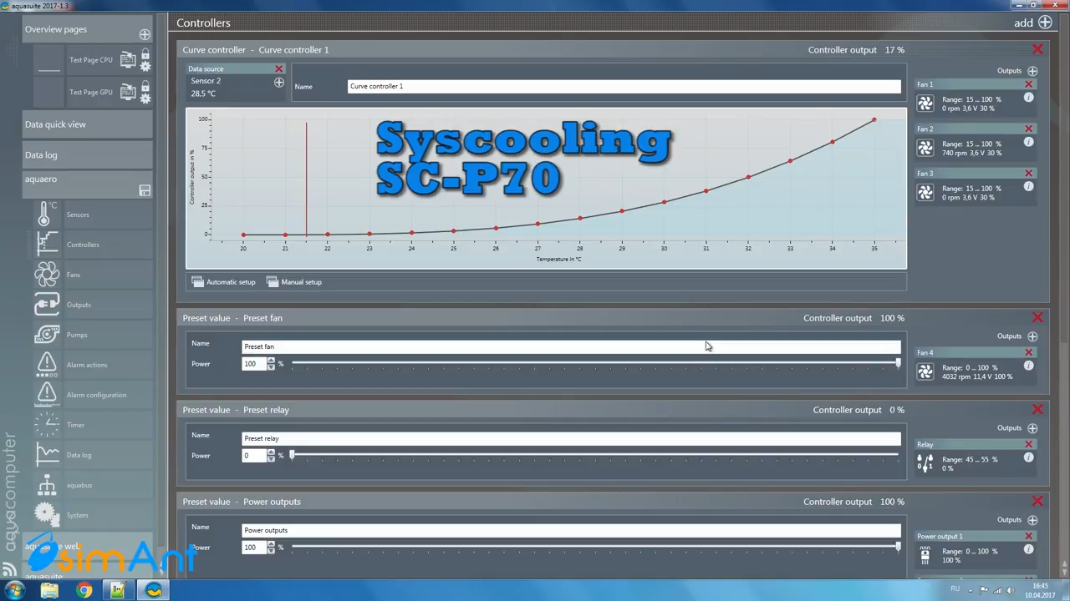Delete the Power outputs controller
The image size is (1070, 601).
(1037, 502)
